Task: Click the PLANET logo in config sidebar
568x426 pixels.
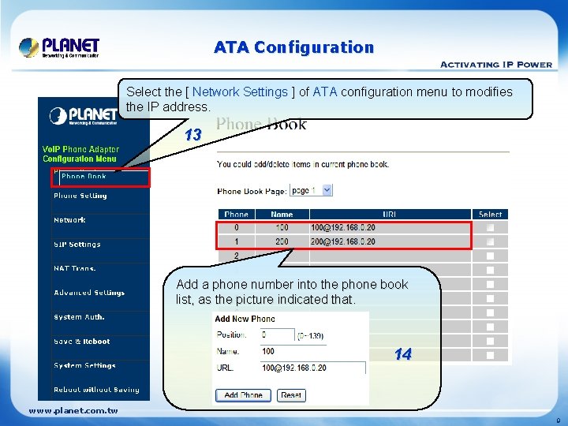Action: point(84,116)
